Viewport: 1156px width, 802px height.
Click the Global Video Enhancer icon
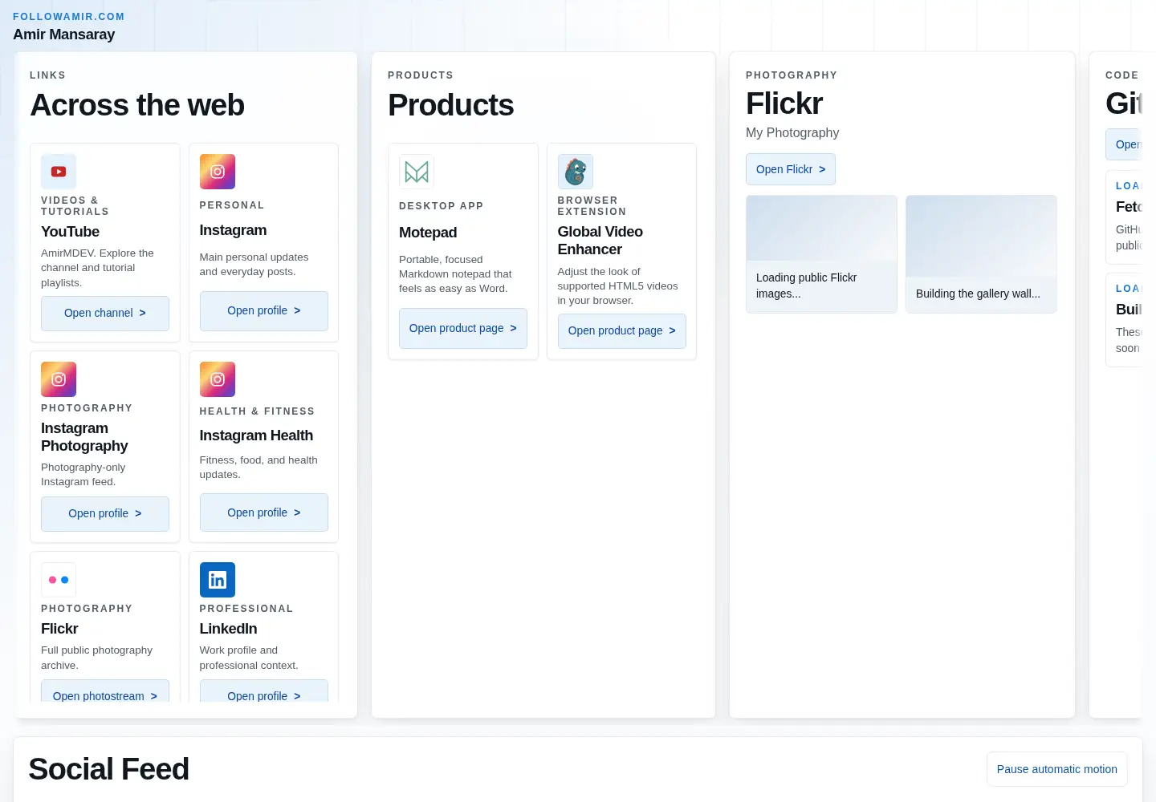click(x=576, y=172)
